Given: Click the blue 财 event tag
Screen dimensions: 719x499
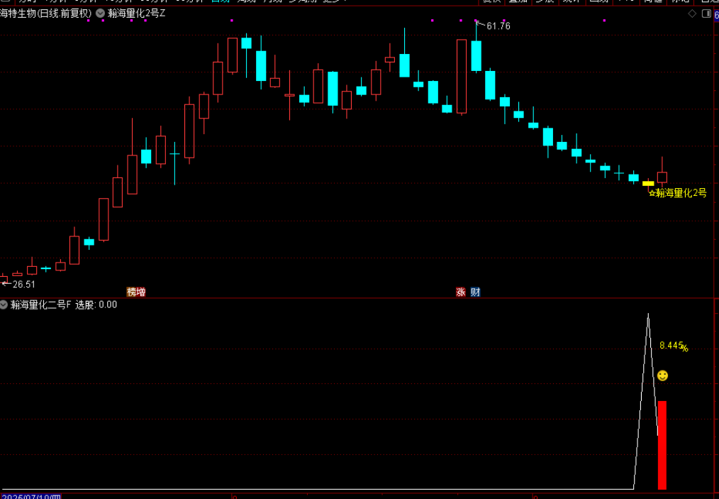Looking at the screenshot, I should [x=475, y=292].
